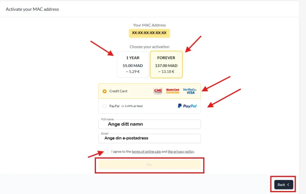Click the PayPal 3.49% fees note
Screen dimensions: 306x194
(132, 106)
